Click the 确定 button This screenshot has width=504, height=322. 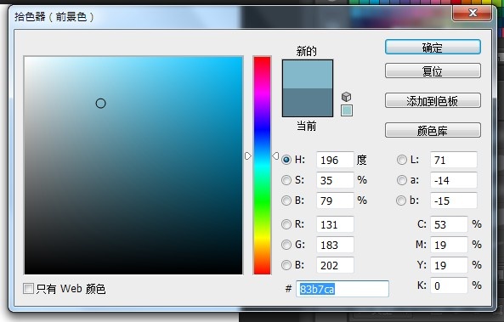pos(433,48)
